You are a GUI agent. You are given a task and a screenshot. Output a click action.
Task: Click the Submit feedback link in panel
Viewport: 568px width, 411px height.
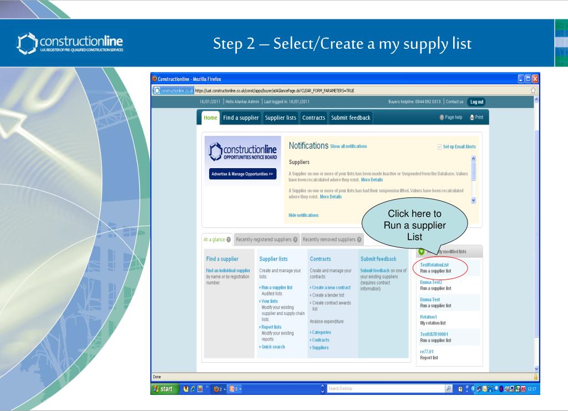coord(375,271)
